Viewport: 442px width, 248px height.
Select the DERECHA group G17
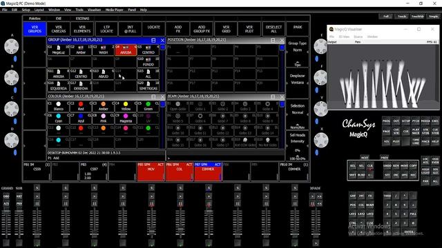tap(81, 86)
